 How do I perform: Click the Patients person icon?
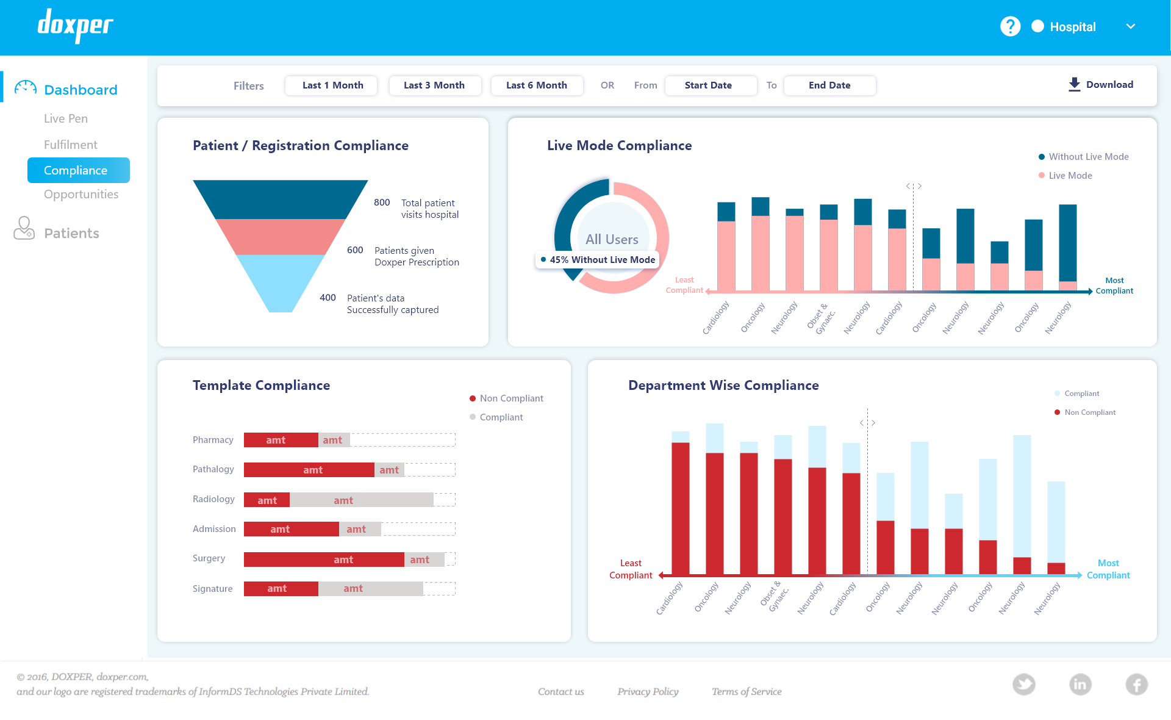pyautogui.click(x=24, y=228)
